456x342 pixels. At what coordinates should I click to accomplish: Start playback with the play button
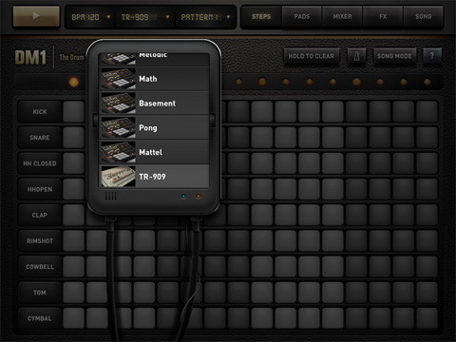pyautogui.click(x=36, y=16)
